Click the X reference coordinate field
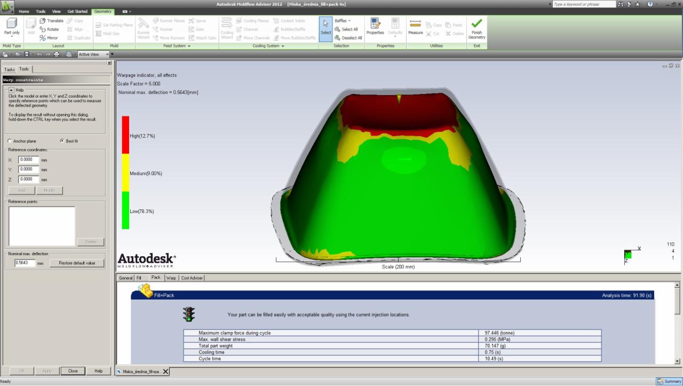 (x=29, y=160)
